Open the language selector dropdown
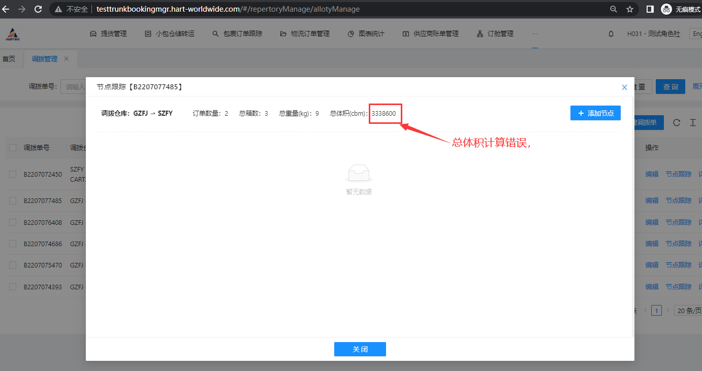 (695, 34)
